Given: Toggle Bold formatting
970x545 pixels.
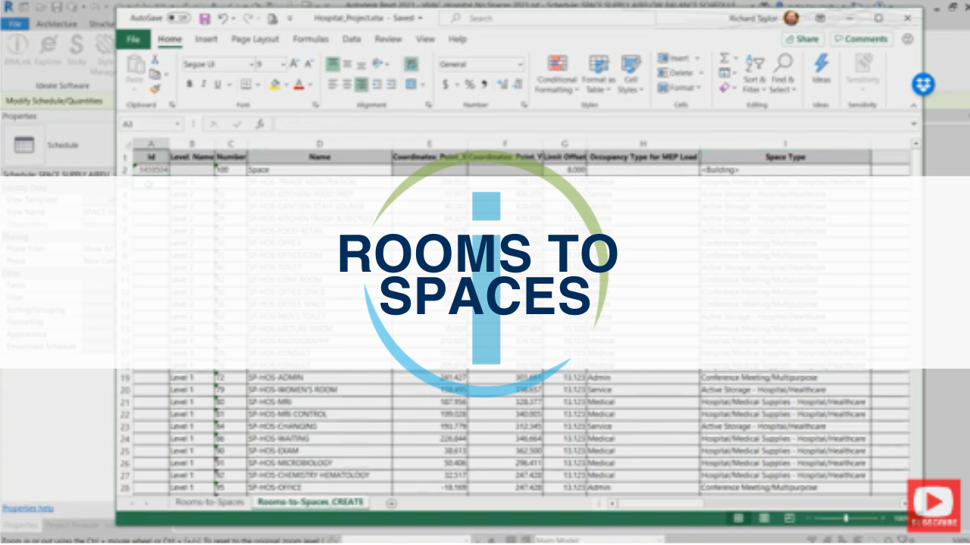Looking at the screenshot, I should 190,84.
